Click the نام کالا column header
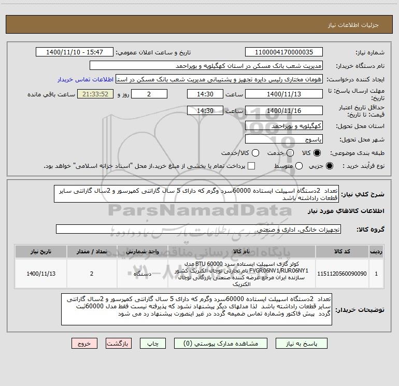The height and width of the screenshot is (386, 399). [x=241, y=251]
